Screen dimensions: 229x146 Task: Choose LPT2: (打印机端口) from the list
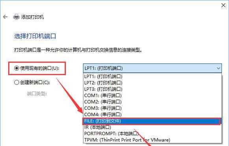(x=153, y=83)
